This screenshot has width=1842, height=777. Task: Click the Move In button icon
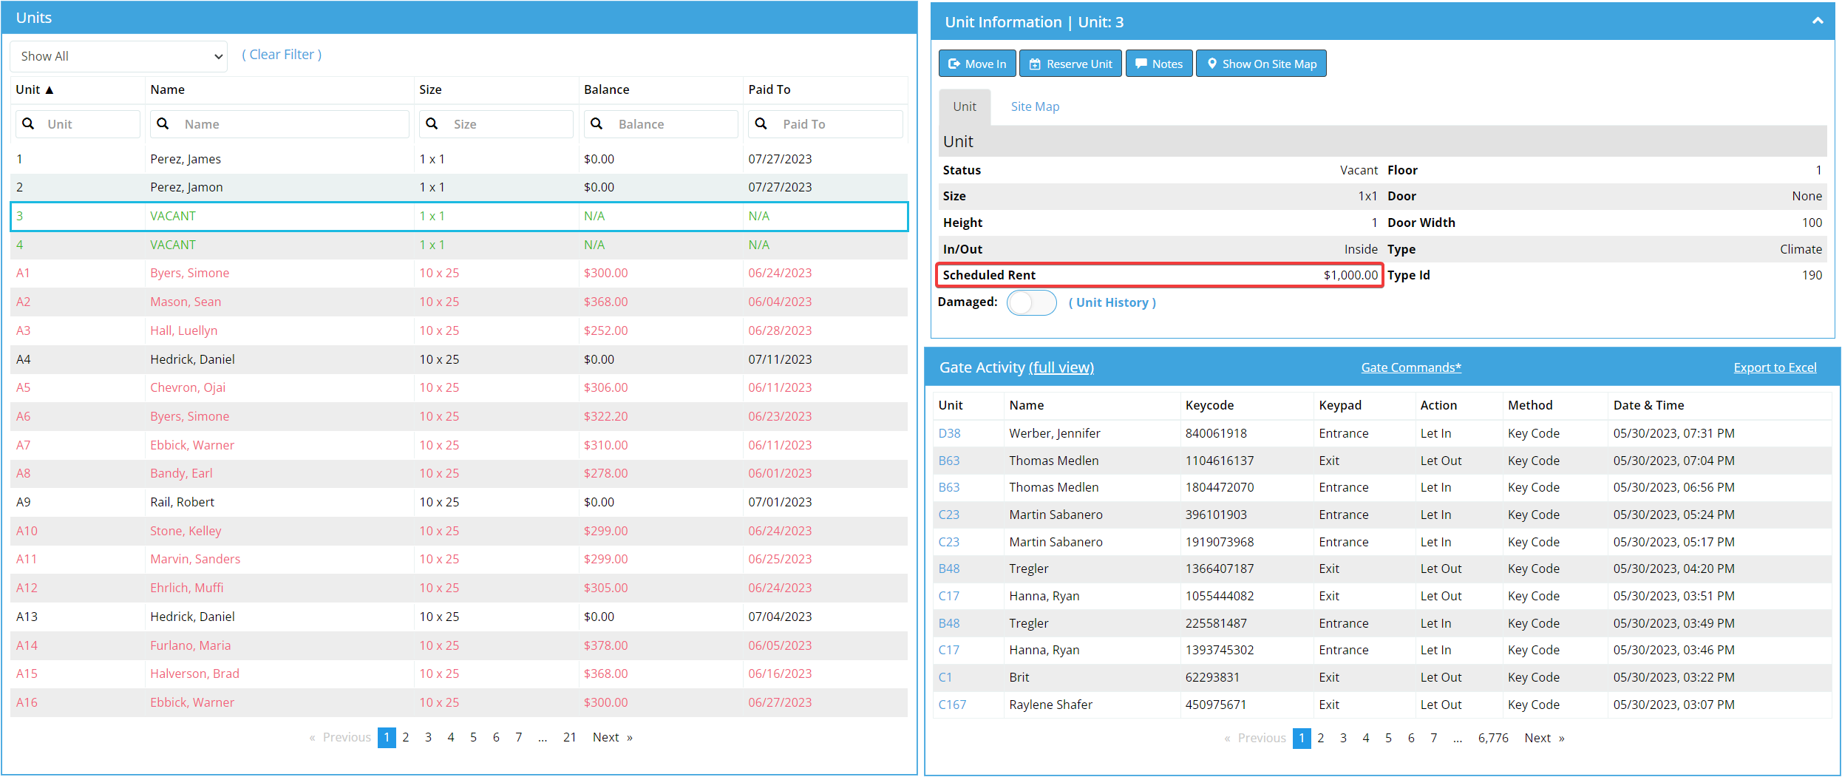(954, 64)
